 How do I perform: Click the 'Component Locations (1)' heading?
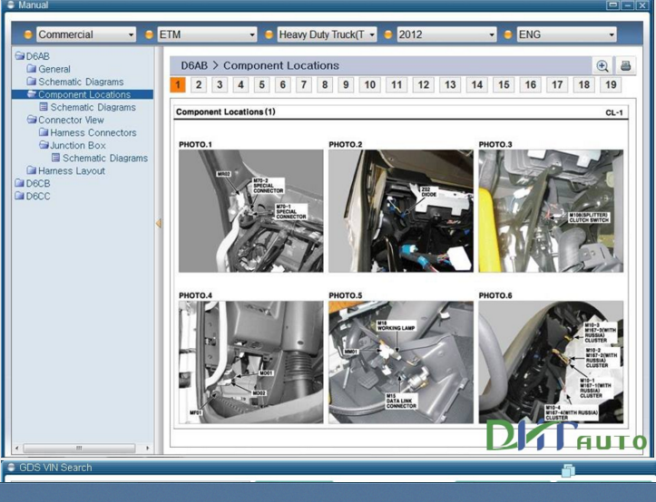tap(226, 111)
